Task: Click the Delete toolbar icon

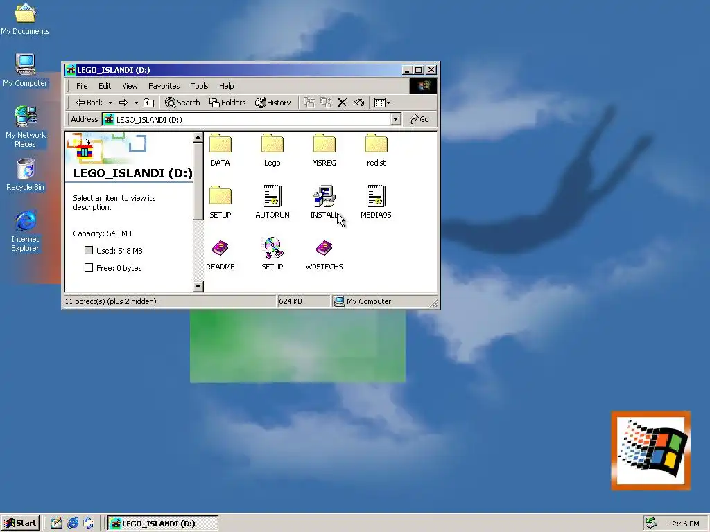Action: pyautogui.click(x=342, y=103)
